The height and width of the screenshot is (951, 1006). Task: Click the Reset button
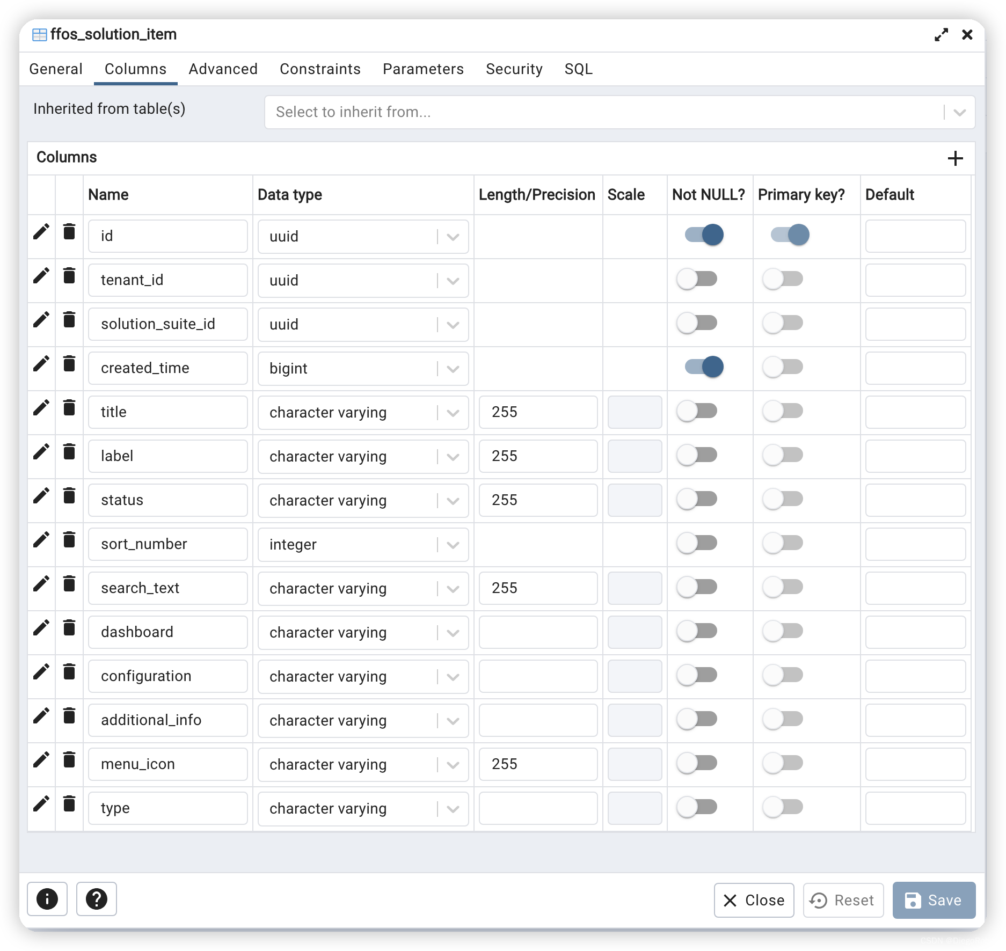(843, 900)
